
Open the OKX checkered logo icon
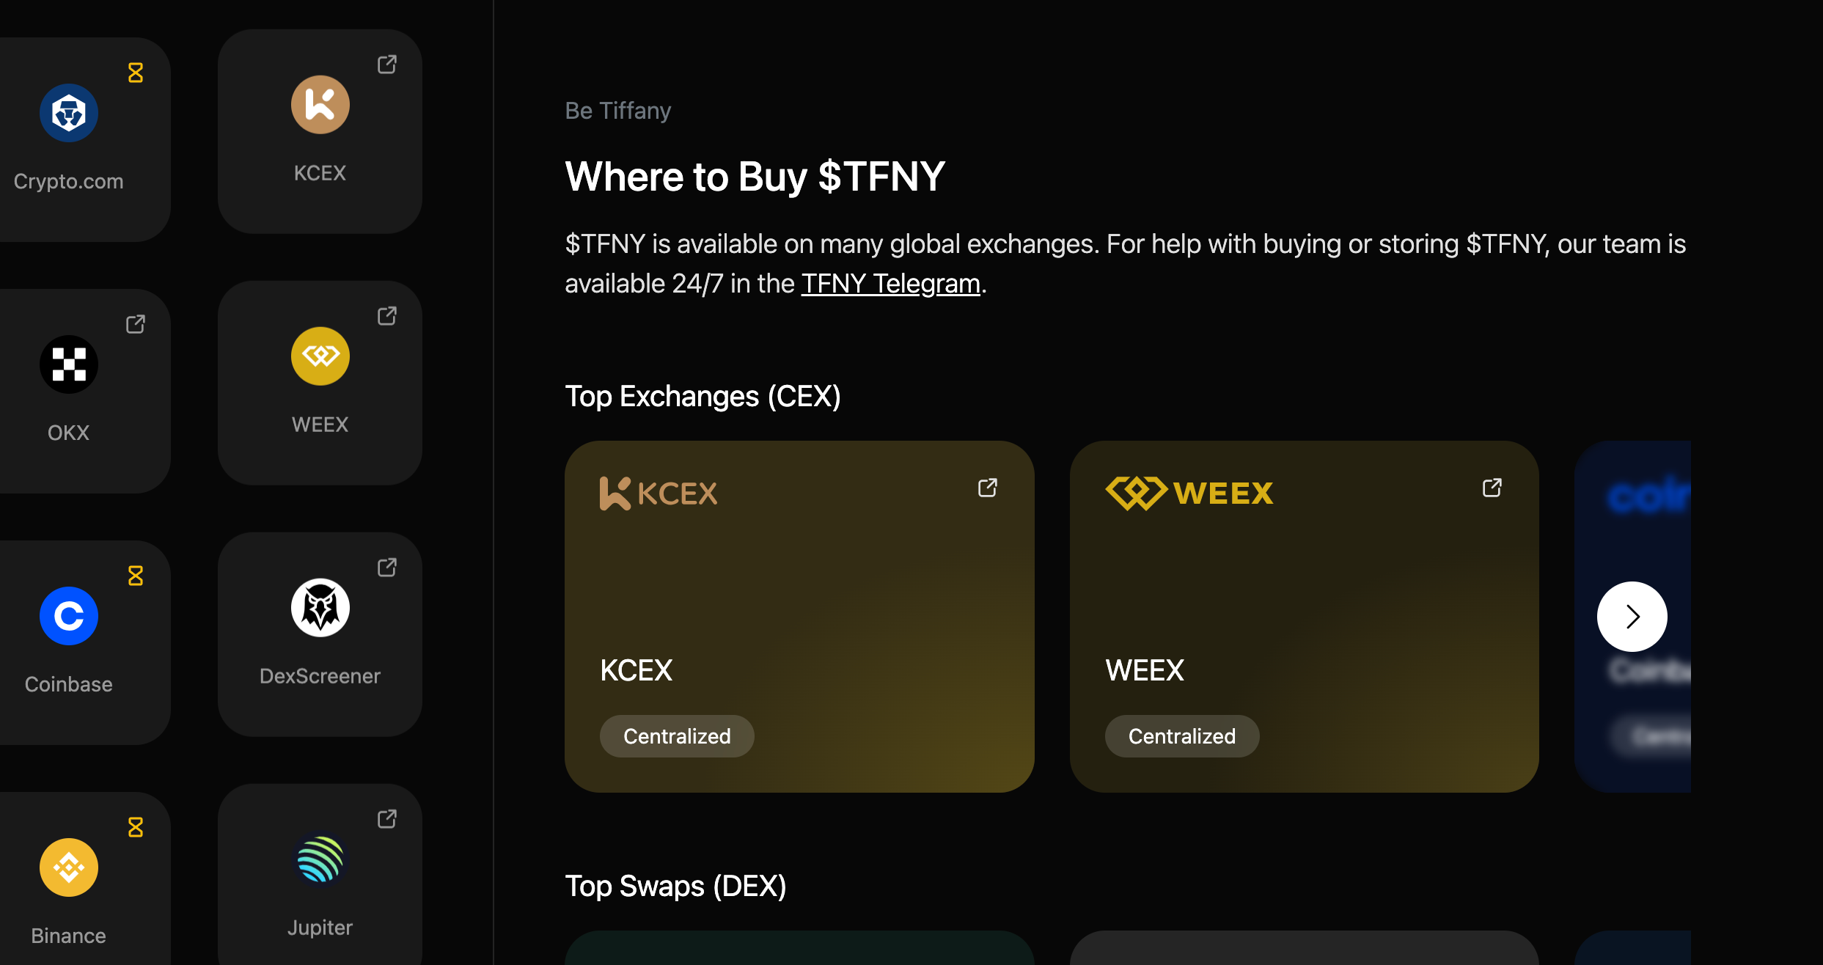pyautogui.click(x=68, y=364)
